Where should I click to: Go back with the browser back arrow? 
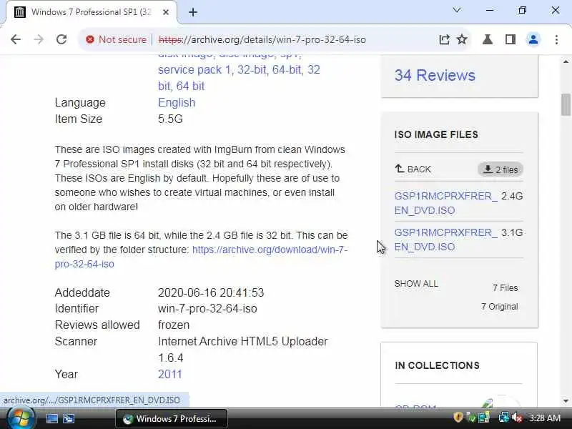coord(15,39)
